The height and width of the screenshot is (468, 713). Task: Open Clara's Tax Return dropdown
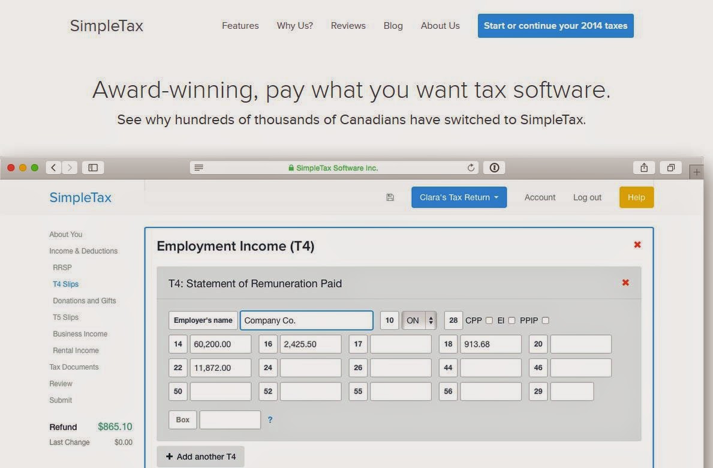point(459,197)
